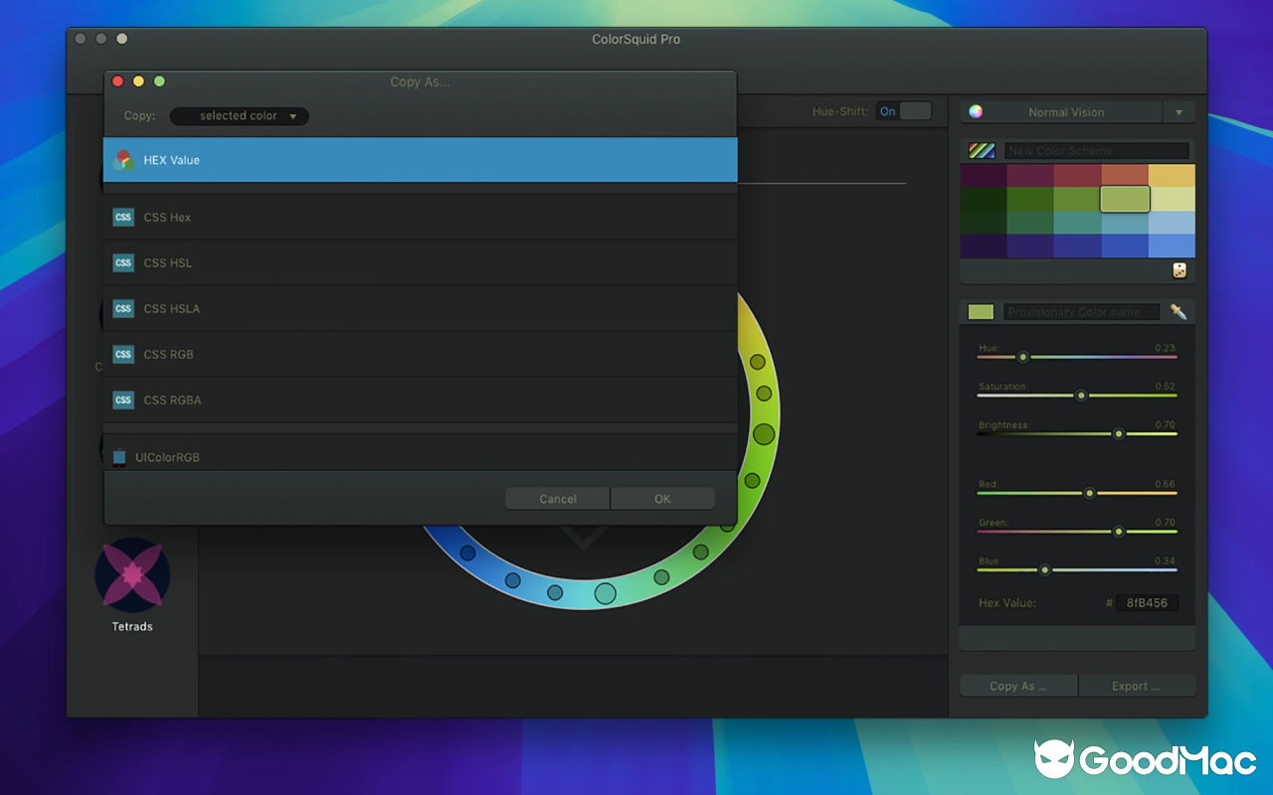The image size is (1273, 795).
Task: Select the HEX Value copy format icon
Action: click(x=122, y=159)
